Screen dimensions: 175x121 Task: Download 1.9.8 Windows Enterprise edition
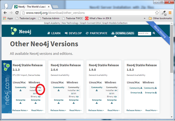(x=112, y=101)
